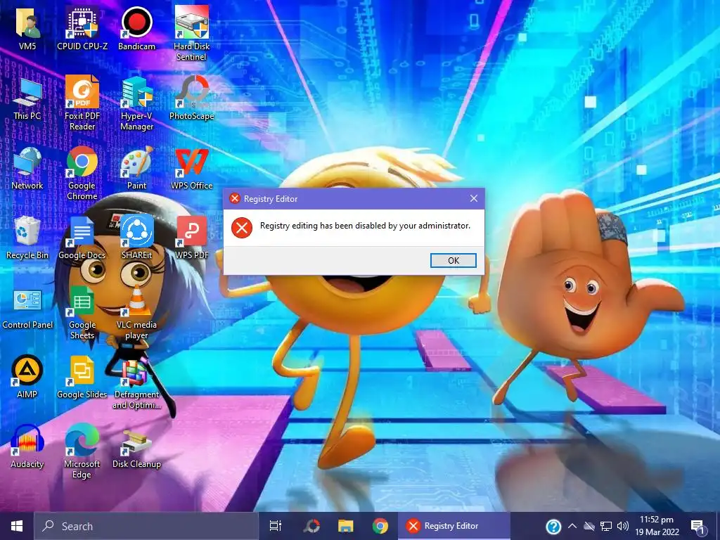
Task: Select Google Slides desktop icon
Action: tap(82, 377)
